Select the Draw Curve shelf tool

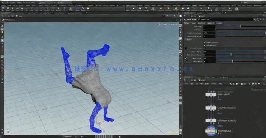tap(47, 9)
